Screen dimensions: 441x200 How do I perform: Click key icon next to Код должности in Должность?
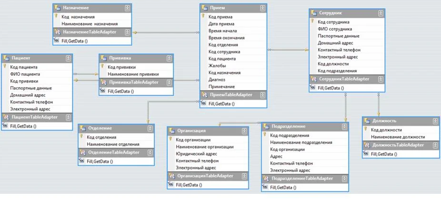click(x=366, y=130)
